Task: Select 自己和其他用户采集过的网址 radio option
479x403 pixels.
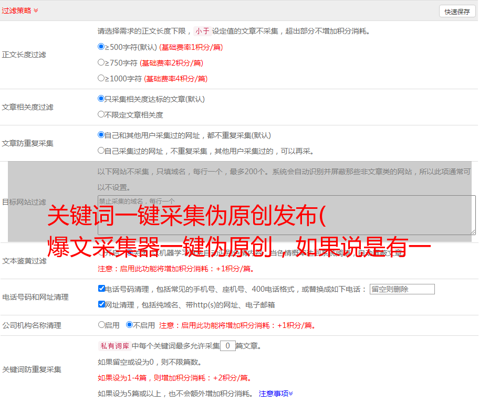Action: (x=101, y=135)
